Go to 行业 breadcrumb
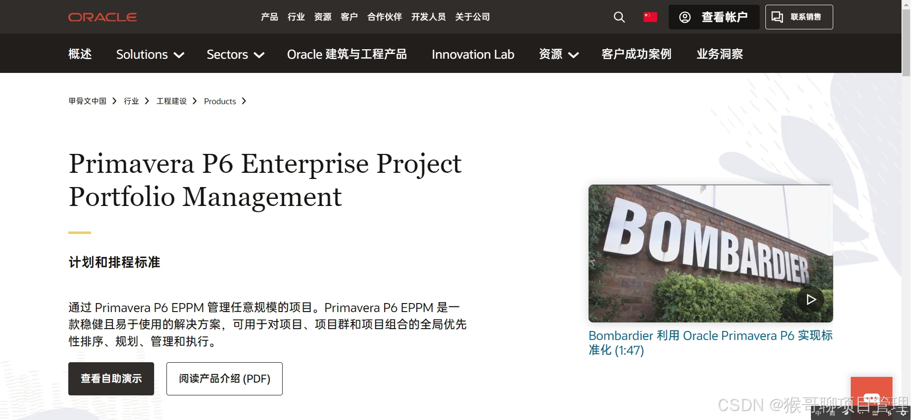The width and height of the screenshot is (911, 420). click(131, 101)
